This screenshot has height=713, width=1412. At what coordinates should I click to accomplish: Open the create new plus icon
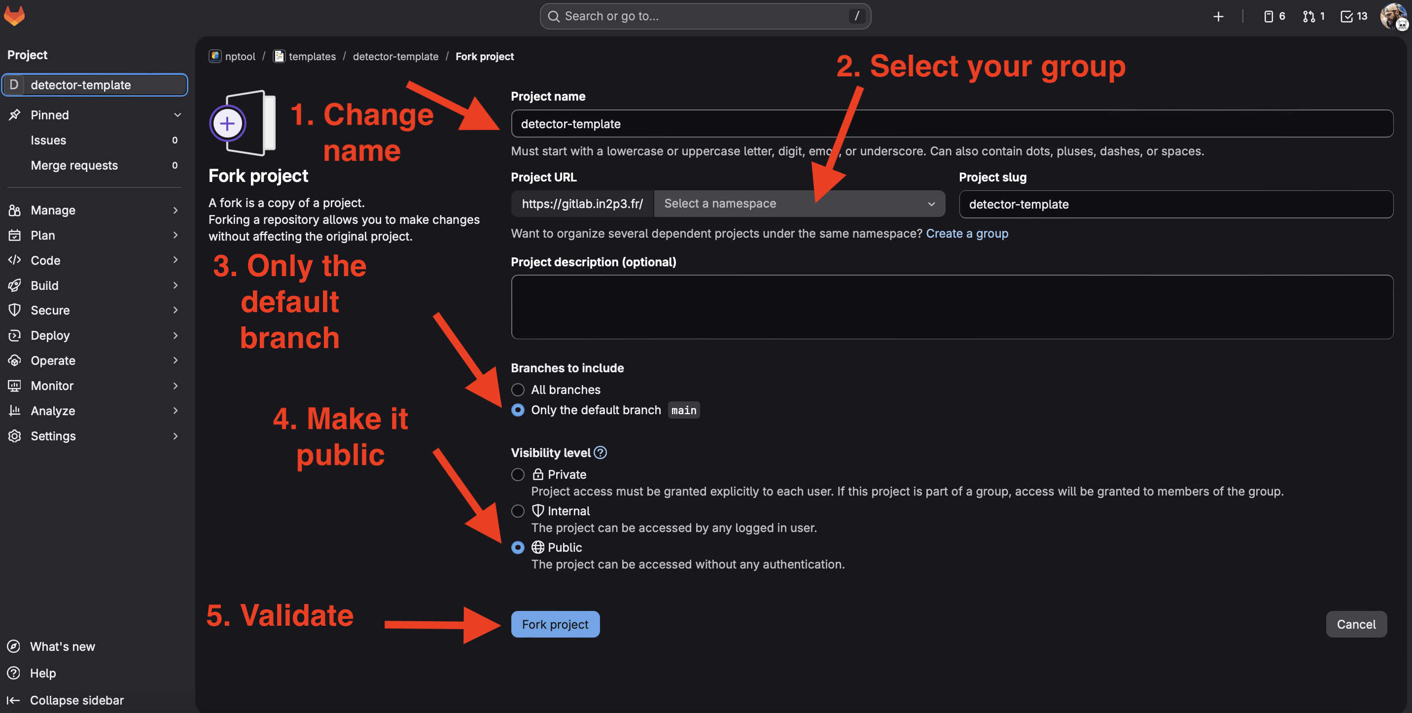1218,16
